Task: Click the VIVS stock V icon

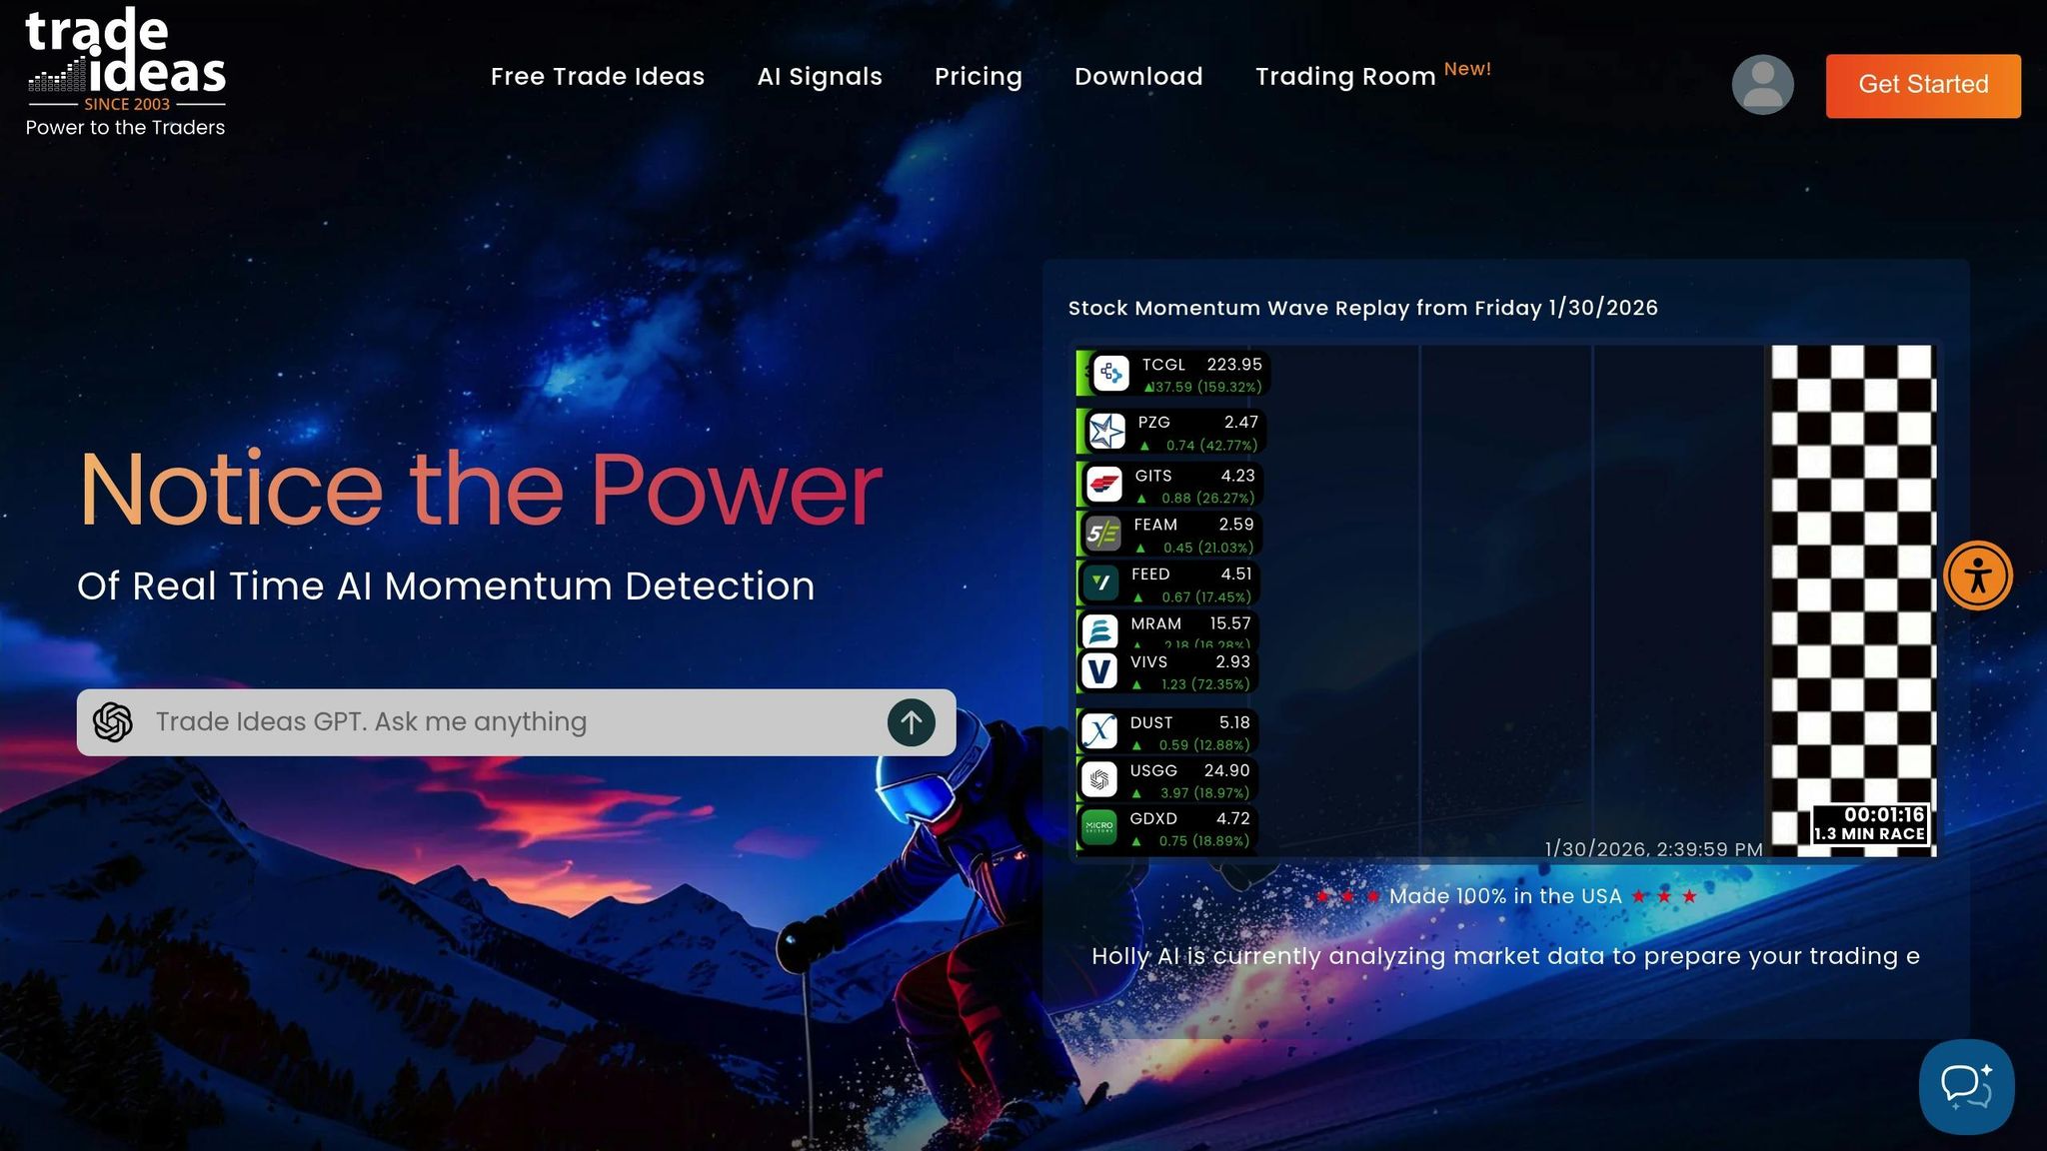Action: 1099,671
